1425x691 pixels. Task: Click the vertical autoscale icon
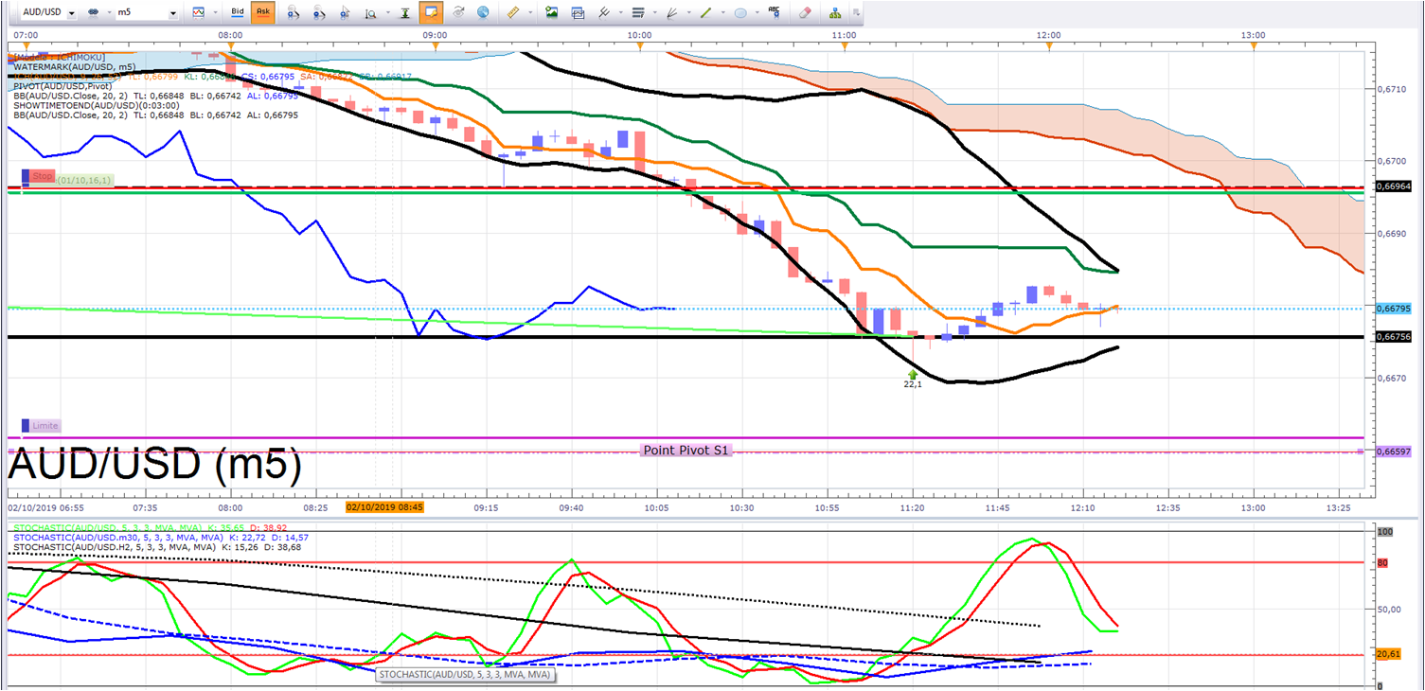pyautogui.click(x=405, y=13)
